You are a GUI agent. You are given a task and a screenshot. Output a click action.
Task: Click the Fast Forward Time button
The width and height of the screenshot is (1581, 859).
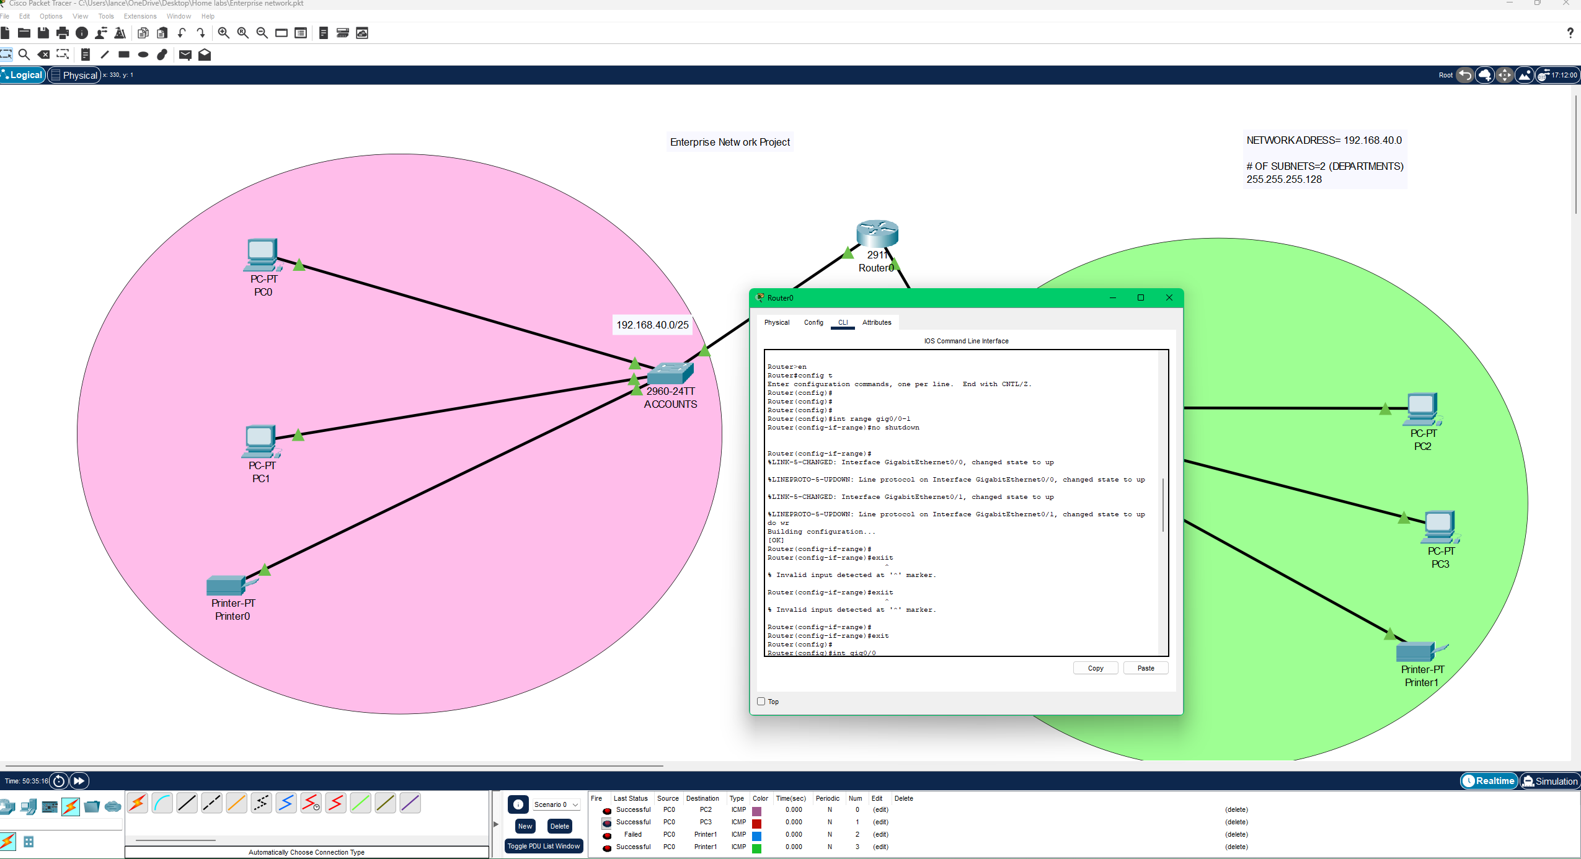79,781
